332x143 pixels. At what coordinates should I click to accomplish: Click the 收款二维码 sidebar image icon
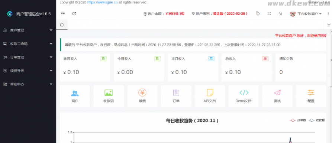5,44
